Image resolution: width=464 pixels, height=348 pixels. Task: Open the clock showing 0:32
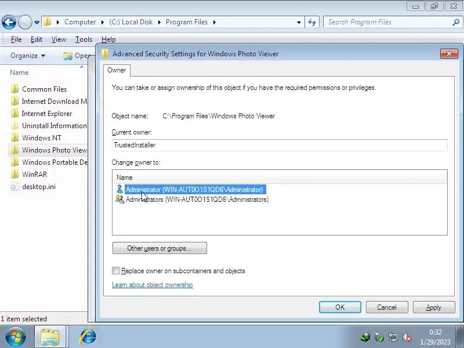pos(436,337)
